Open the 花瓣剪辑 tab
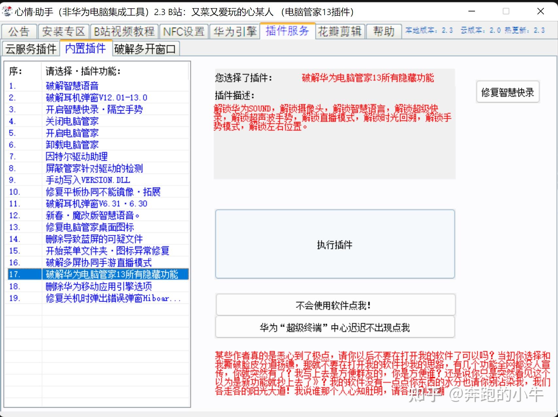This screenshot has width=558, height=417. (x=340, y=31)
